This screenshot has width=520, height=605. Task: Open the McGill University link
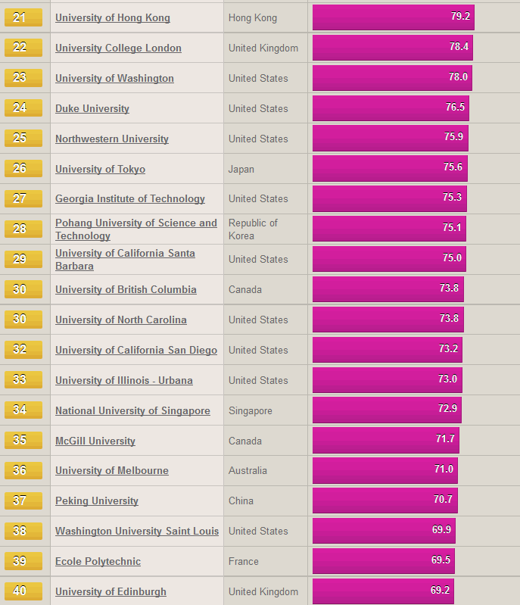[95, 441]
